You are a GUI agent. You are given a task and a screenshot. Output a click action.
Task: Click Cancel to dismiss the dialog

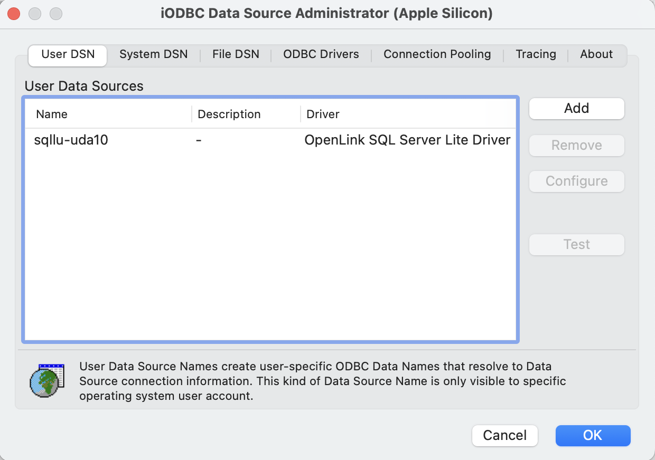[x=504, y=436]
